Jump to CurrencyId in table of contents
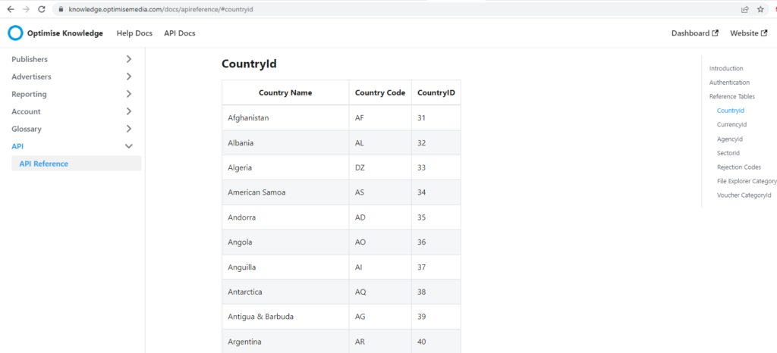 coord(731,125)
